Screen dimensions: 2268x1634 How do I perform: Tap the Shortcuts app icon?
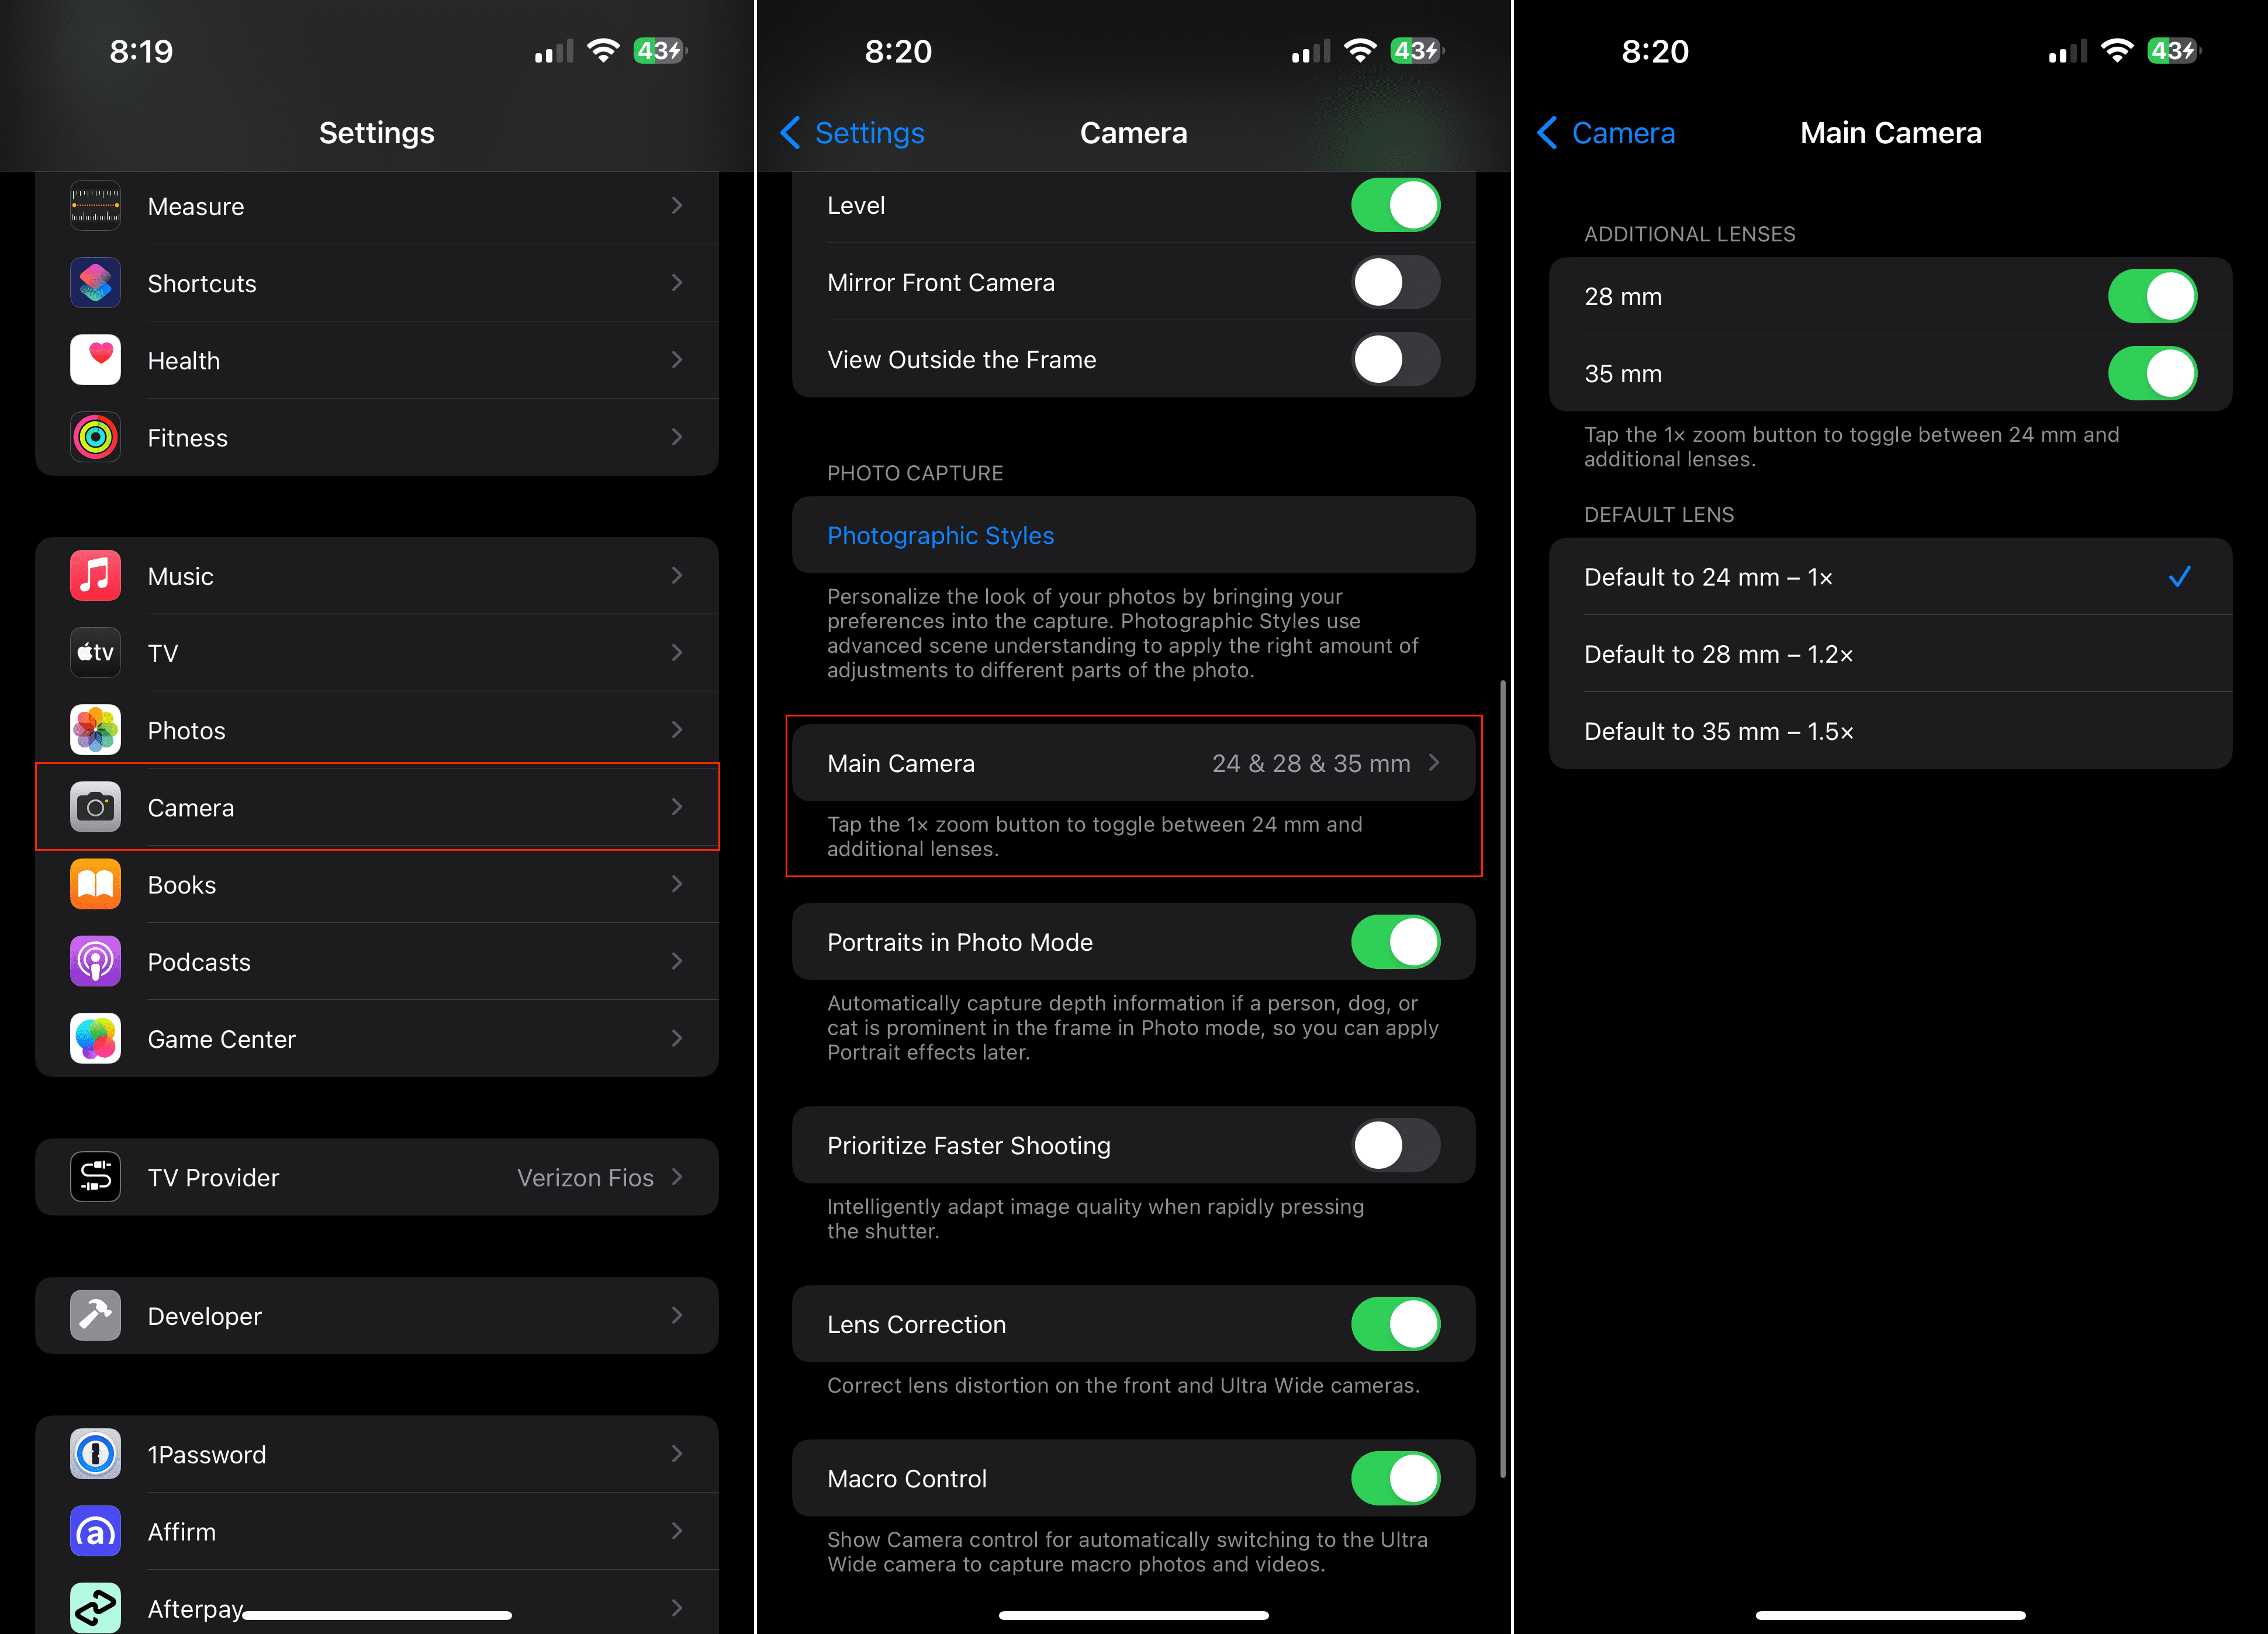click(x=95, y=283)
